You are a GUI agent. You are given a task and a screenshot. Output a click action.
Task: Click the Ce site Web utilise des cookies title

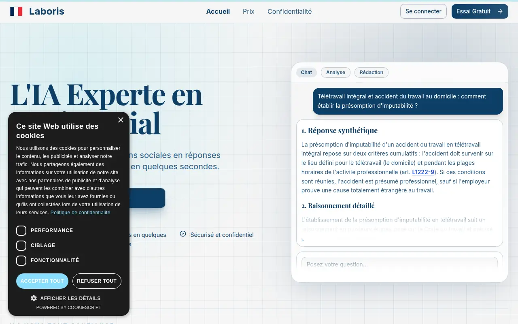point(57,131)
